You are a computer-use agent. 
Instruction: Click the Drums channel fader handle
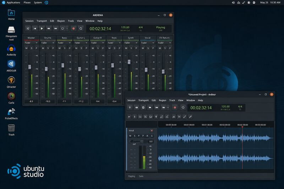(46, 69)
